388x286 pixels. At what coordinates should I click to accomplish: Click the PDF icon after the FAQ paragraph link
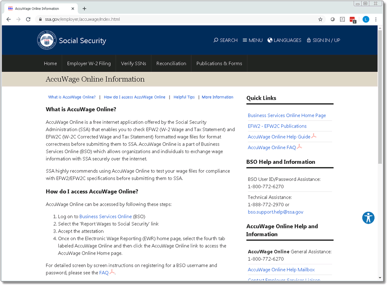(112, 272)
